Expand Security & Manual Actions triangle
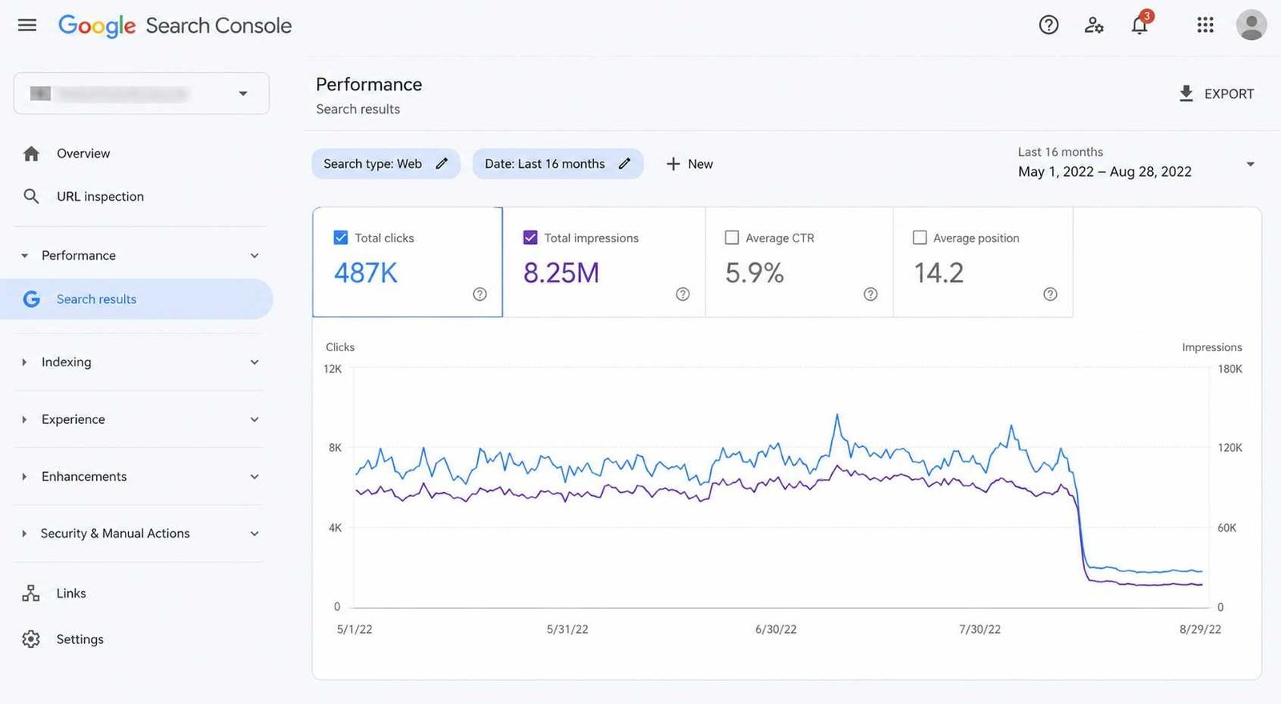The height and width of the screenshot is (704, 1281). 24,534
